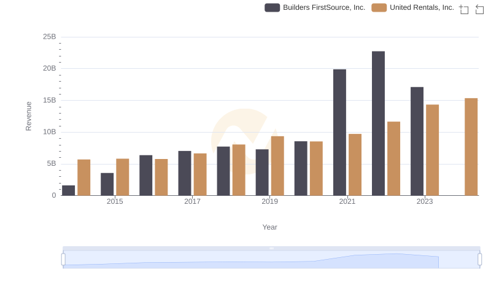Select the United Rentals 2024 bar

471,147
